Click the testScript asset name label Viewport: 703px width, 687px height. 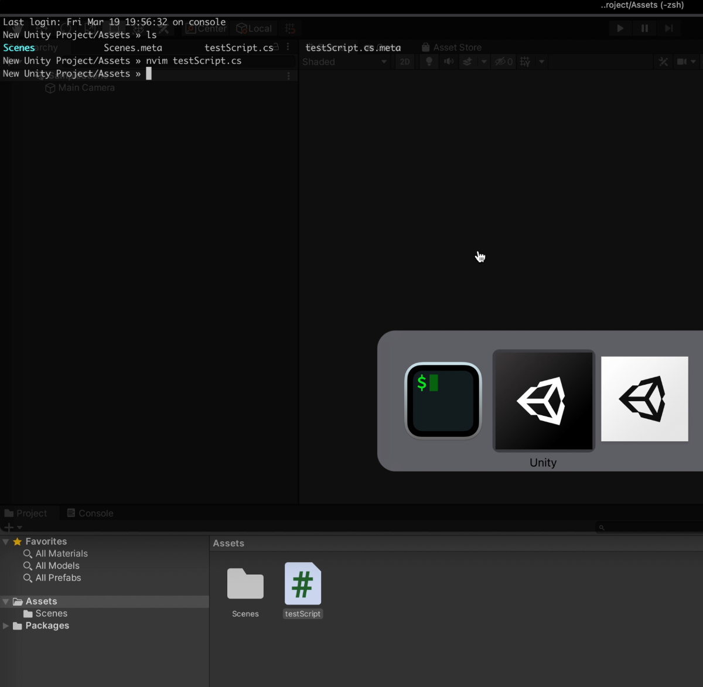(303, 614)
